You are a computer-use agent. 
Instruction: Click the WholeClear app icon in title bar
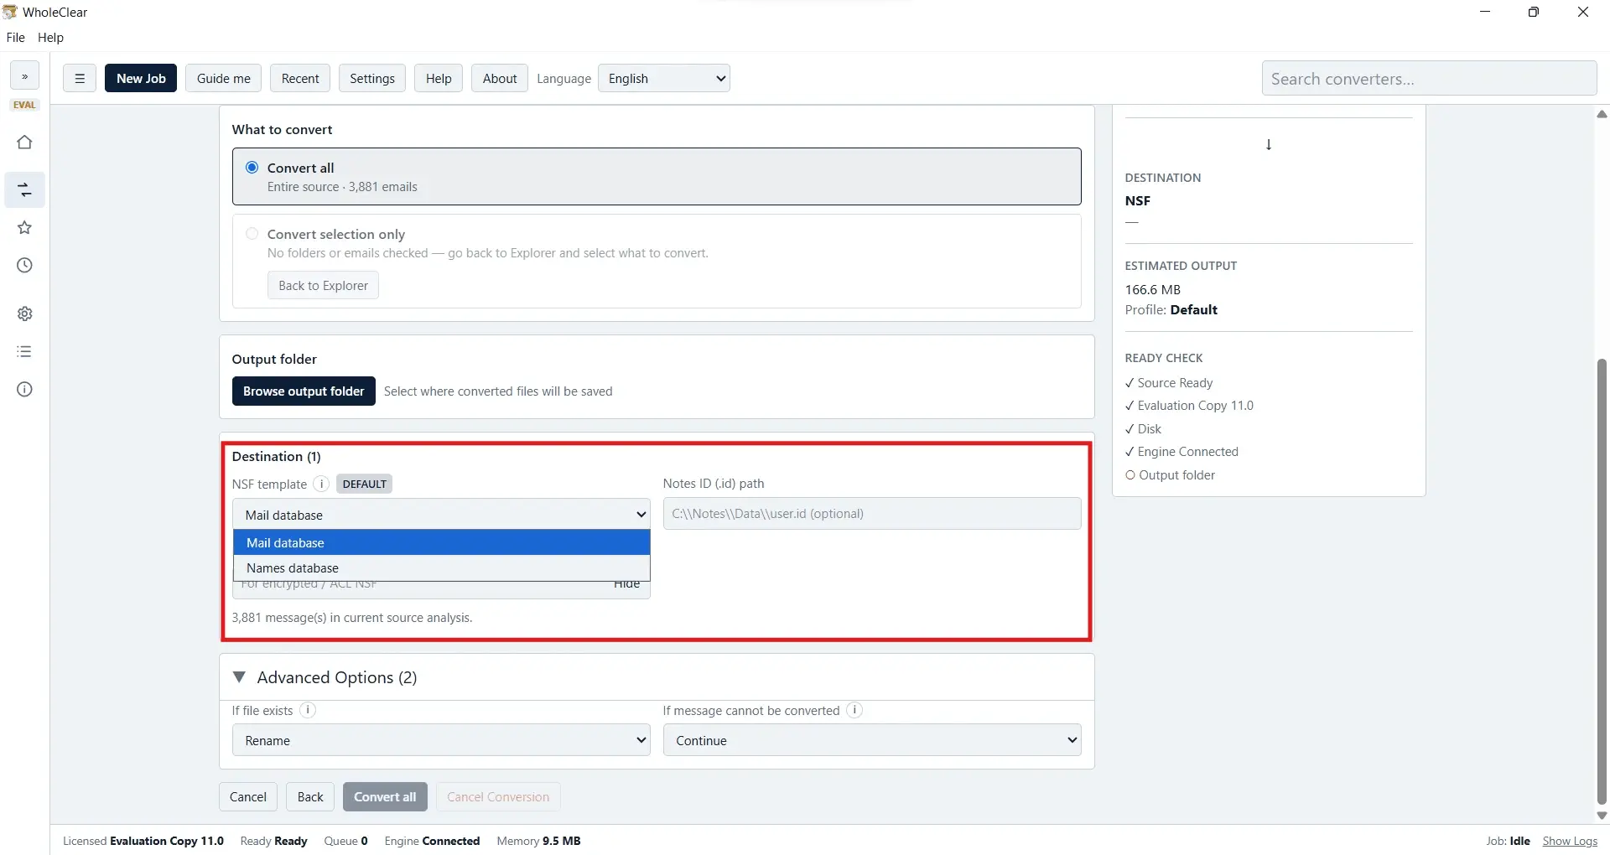point(10,12)
